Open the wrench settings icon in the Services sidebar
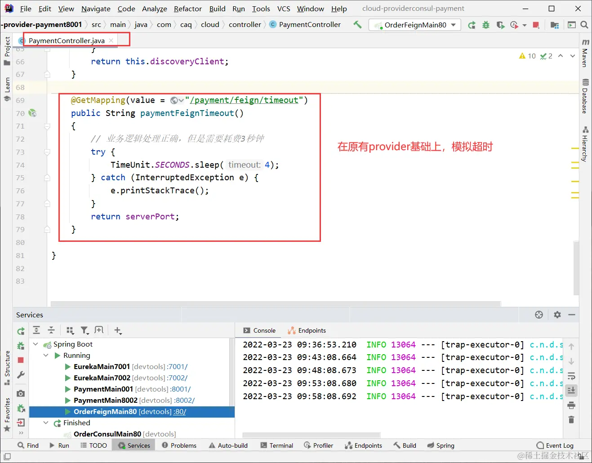592x463 pixels. point(21,375)
